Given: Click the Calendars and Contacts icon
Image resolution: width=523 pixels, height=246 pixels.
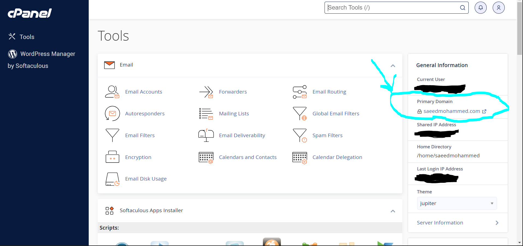Looking at the screenshot, I should click(206, 157).
